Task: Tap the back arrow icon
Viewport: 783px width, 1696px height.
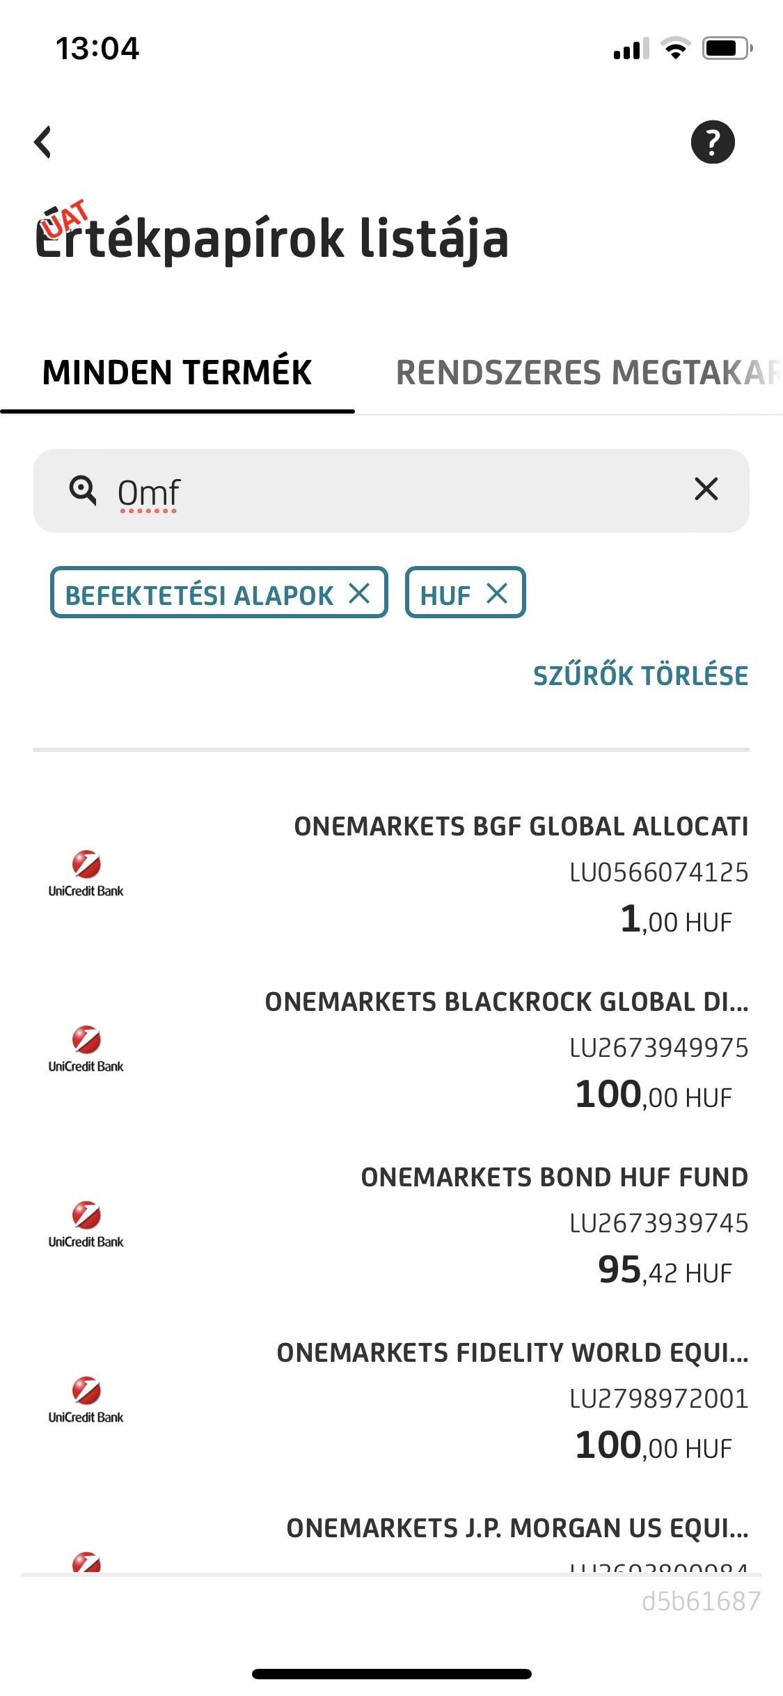Action: coord(43,142)
